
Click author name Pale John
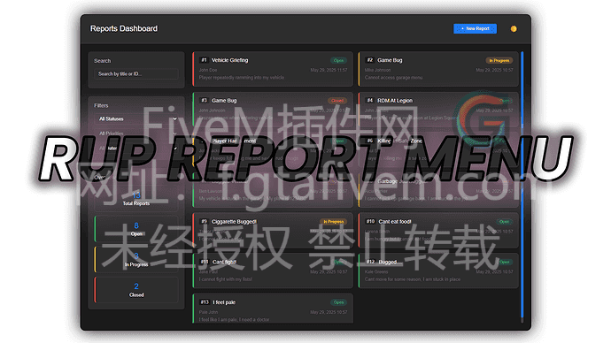coord(208,312)
